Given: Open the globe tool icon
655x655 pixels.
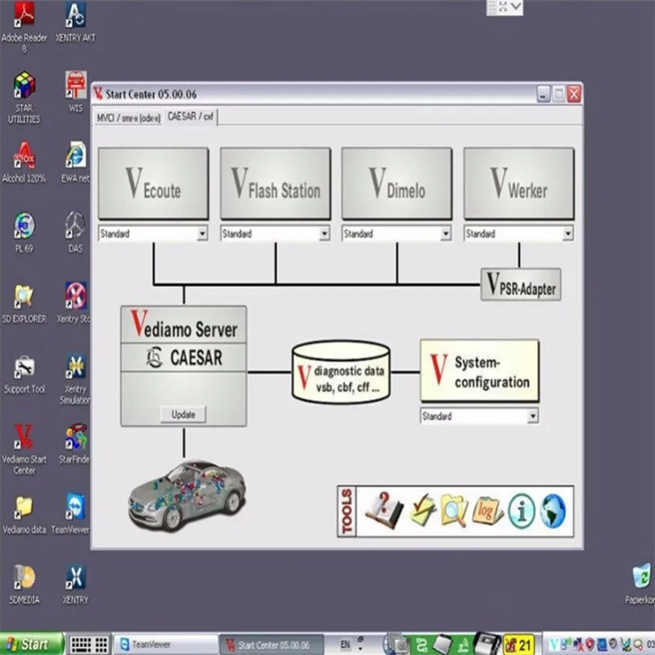Looking at the screenshot, I should click(x=553, y=511).
